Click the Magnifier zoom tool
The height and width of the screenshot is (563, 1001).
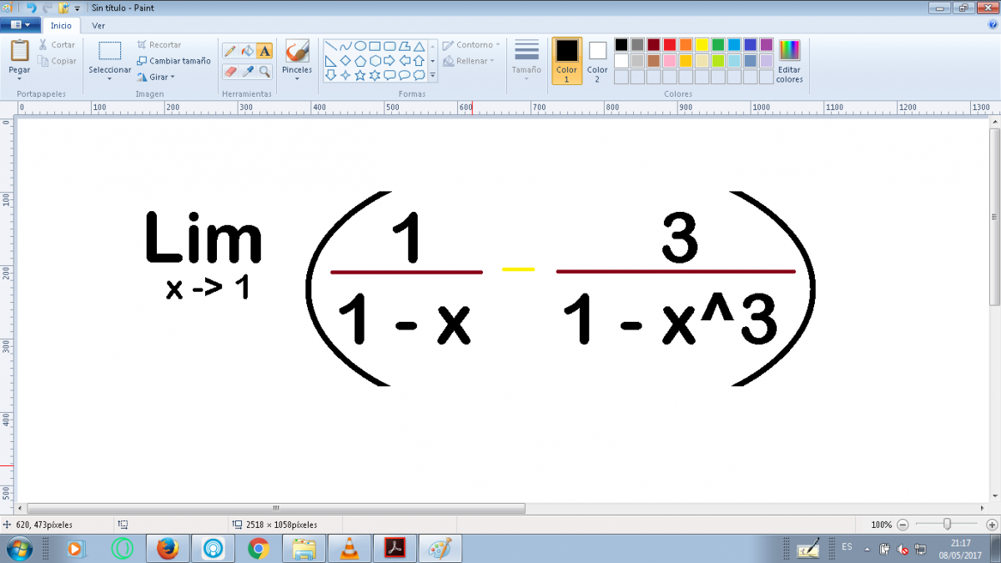pos(264,72)
